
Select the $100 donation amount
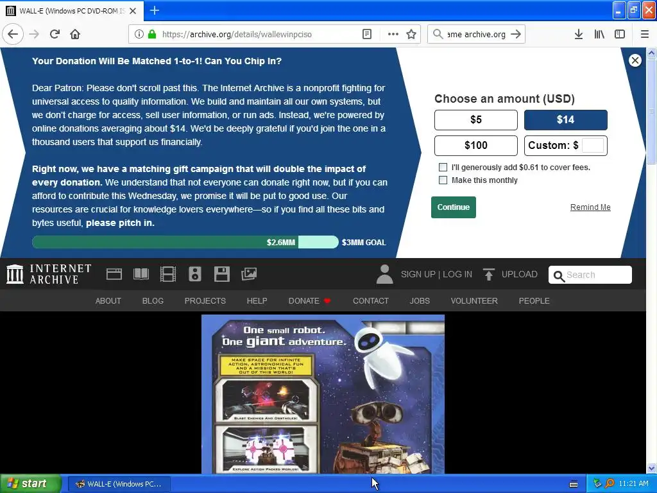click(475, 146)
